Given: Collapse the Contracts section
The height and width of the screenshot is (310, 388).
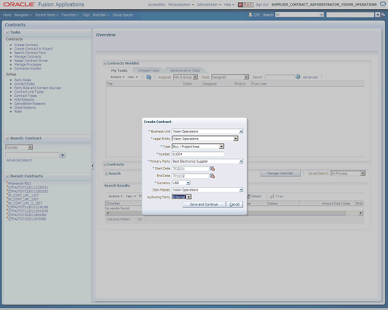Looking at the screenshot, I should click(x=105, y=165).
